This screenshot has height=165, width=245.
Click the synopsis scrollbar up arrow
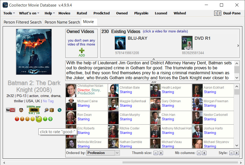pyautogui.click(x=237, y=63)
